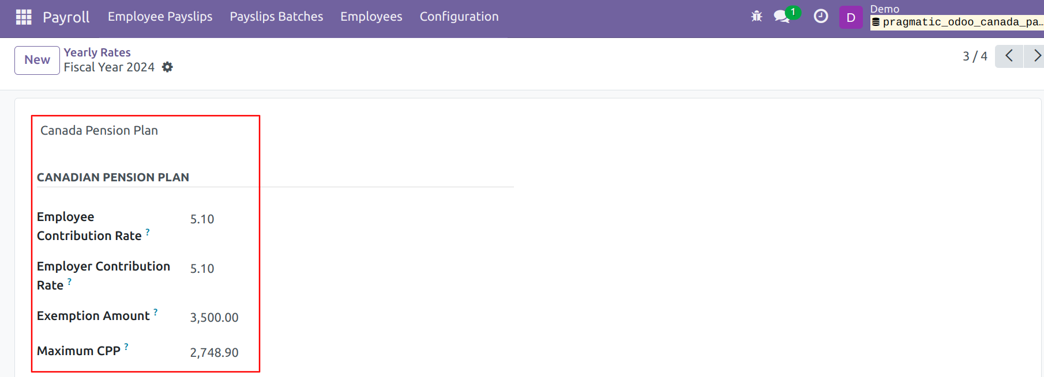The height and width of the screenshot is (377, 1044).
Task: Follow the Yearly Rates breadcrumb link
Action: coord(97,52)
